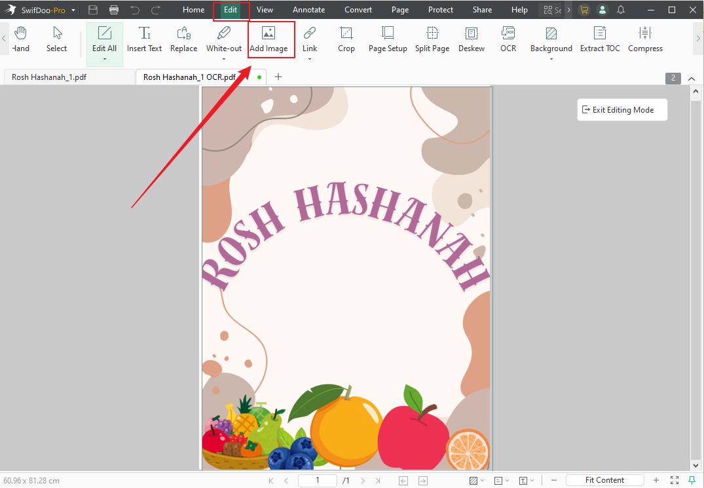Expand the White-out tool dropdown
704x488 pixels.
(x=223, y=58)
